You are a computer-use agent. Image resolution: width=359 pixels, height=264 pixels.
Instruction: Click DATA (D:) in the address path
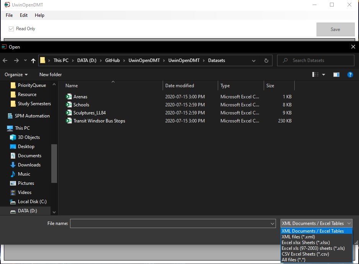point(87,60)
